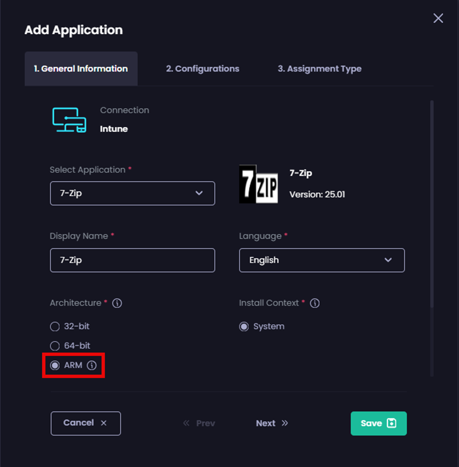
Task: Cancel adding the application
Action: click(85, 423)
